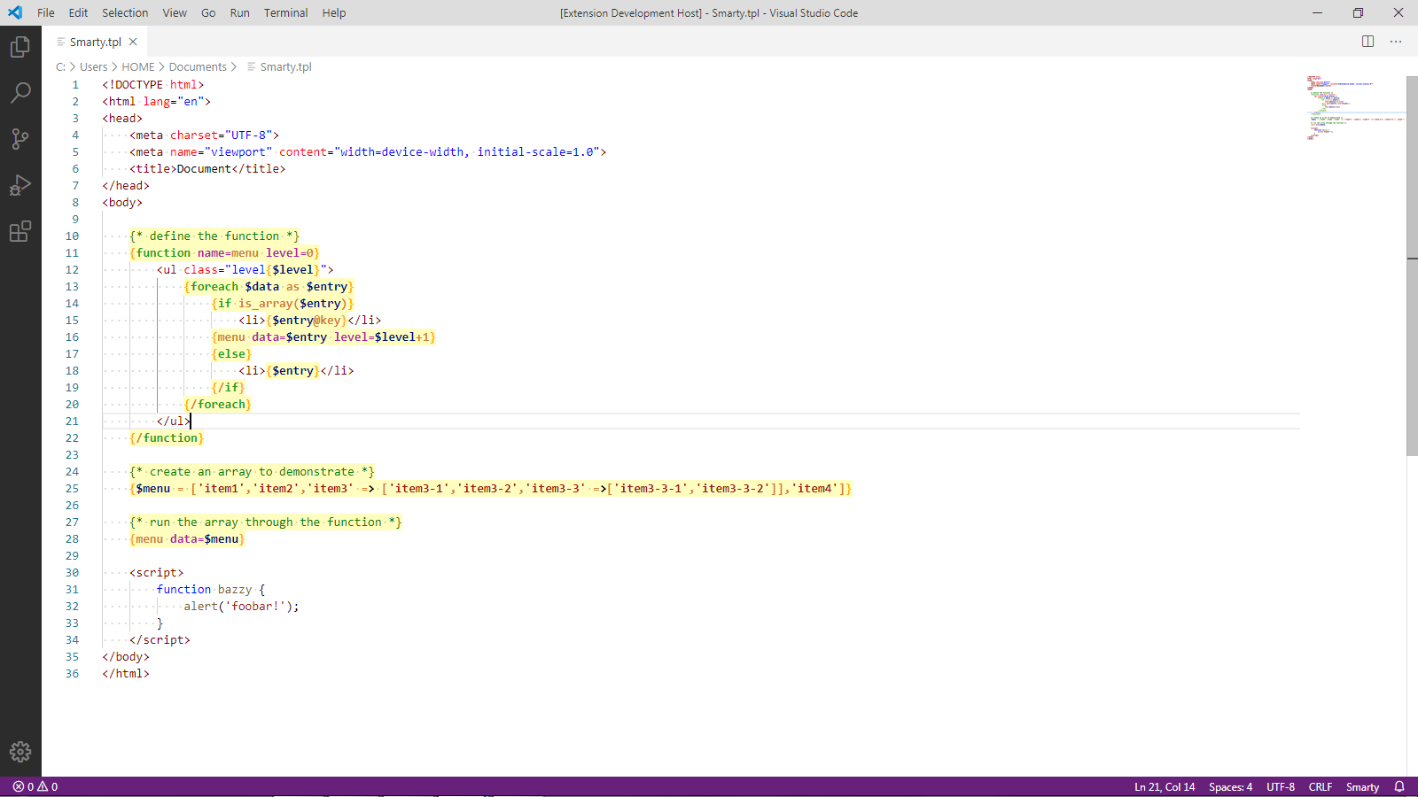Select language mode Smarty

1362,786
